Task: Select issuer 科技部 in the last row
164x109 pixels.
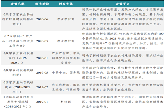Action: tap(66, 102)
